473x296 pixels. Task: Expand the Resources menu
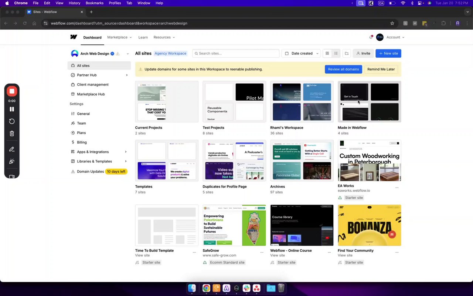coord(164,37)
